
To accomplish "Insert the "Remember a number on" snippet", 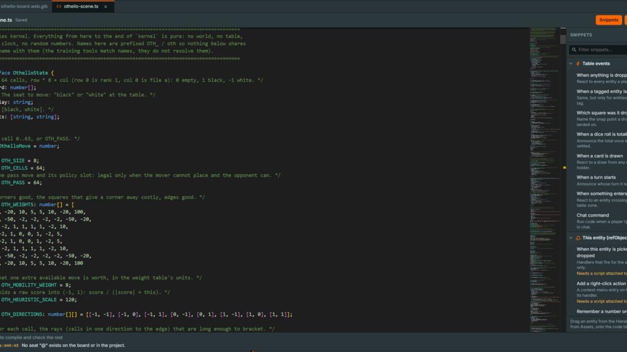I will click(x=602, y=311).
